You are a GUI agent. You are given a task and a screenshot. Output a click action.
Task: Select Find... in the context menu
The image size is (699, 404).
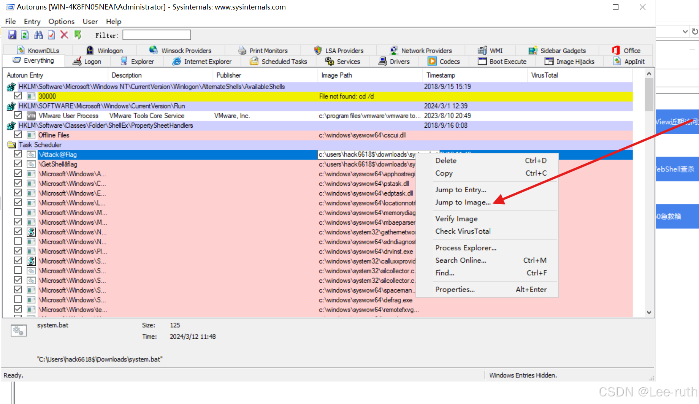point(487,273)
